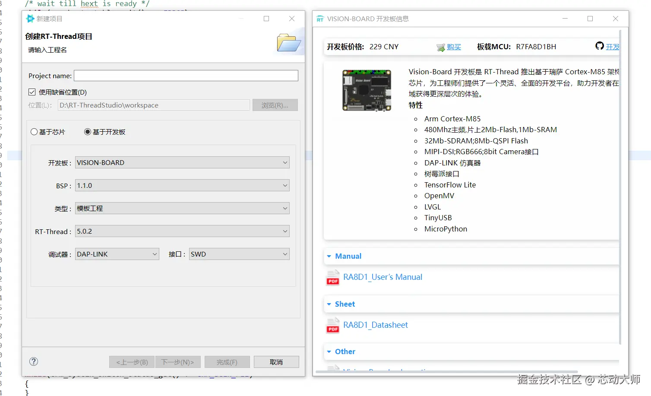The width and height of the screenshot is (651, 396).
Task: Select the board-based radio button
Action: point(88,132)
